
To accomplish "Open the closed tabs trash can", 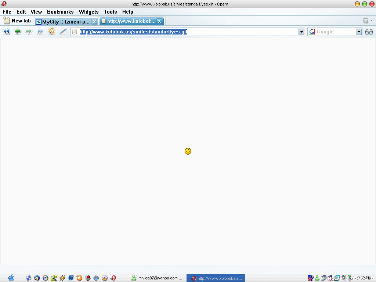I will (x=365, y=21).
